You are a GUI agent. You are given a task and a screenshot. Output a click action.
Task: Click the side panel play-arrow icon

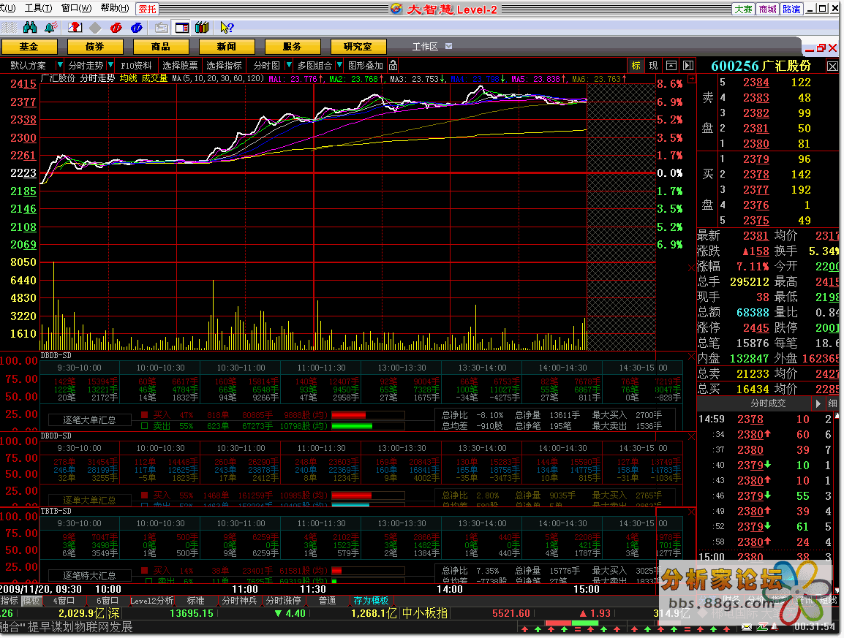(x=688, y=66)
